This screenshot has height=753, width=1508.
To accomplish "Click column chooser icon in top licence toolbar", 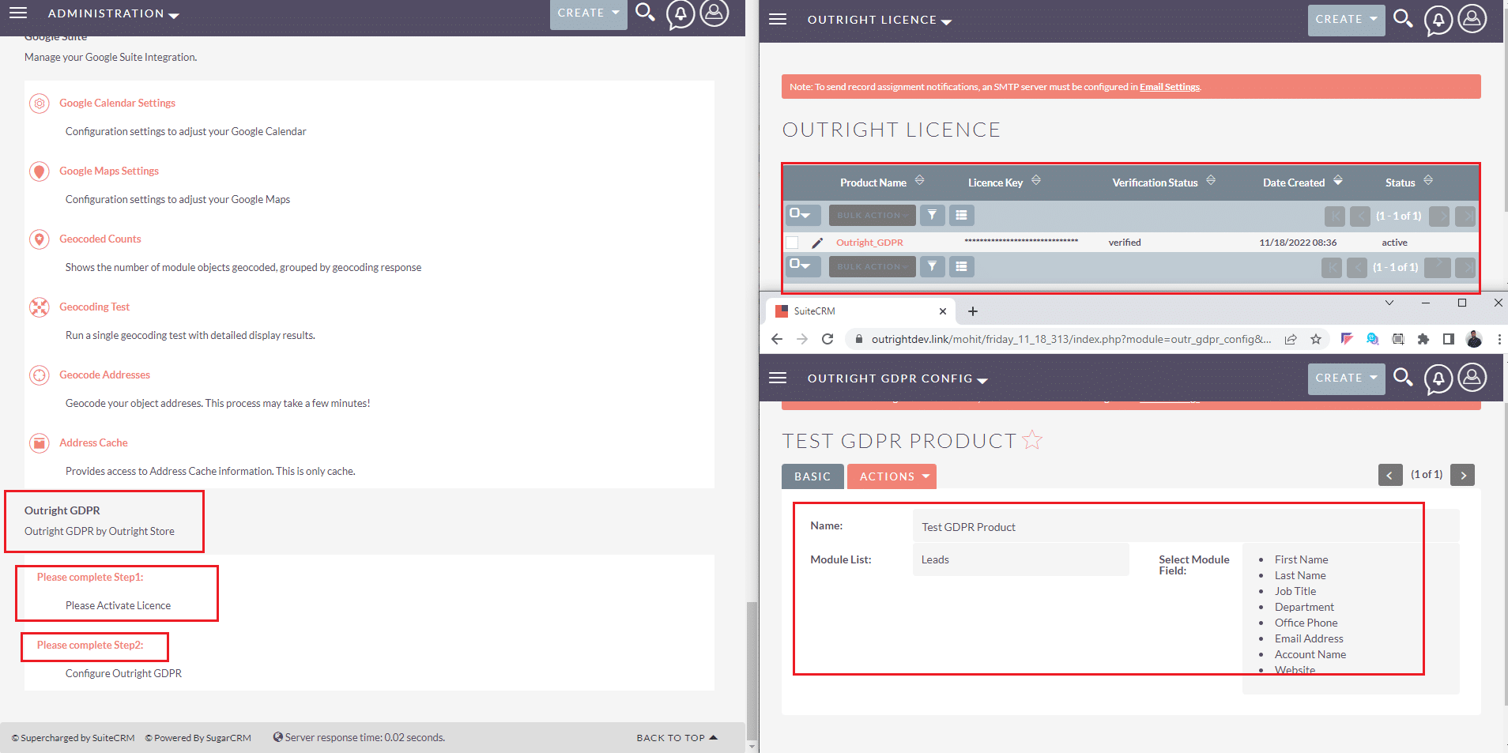I will (x=962, y=215).
